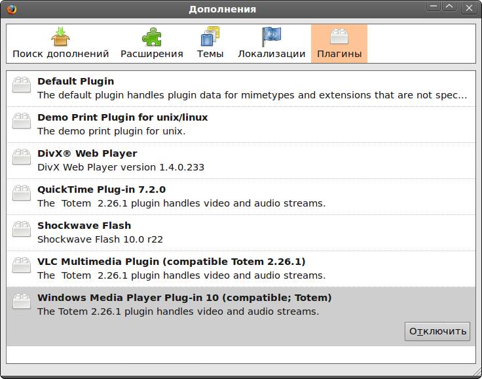Click the Demo Print Plugin brick icon

click(x=22, y=121)
